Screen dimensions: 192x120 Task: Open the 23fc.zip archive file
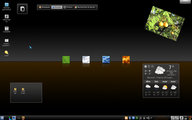pyautogui.click(x=15, y=91)
